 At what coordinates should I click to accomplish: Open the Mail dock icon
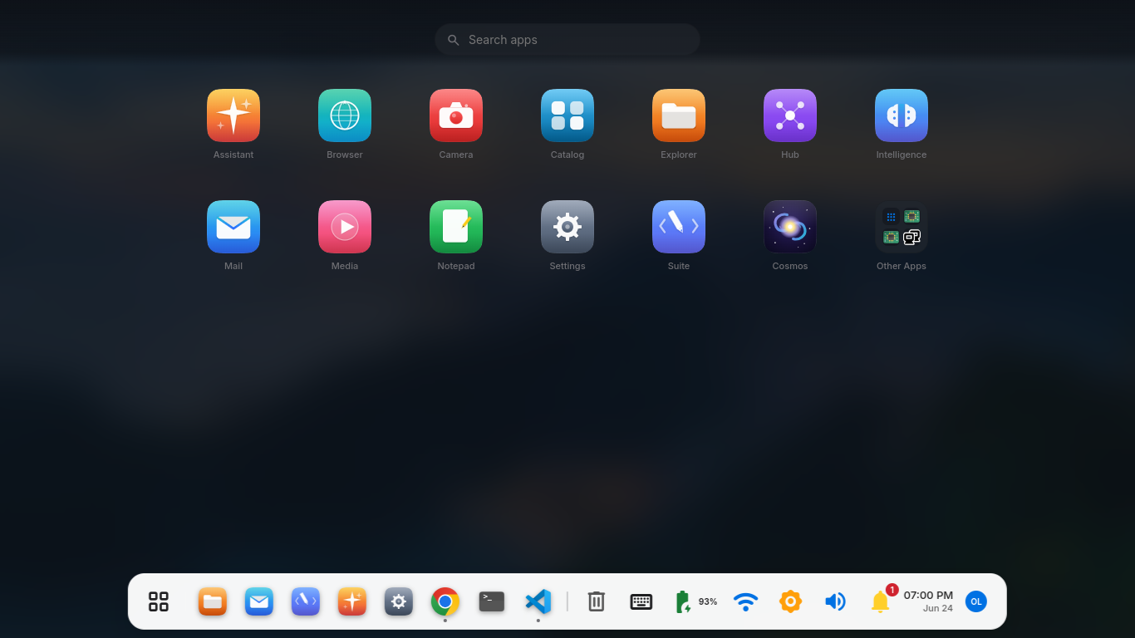tap(259, 601)
